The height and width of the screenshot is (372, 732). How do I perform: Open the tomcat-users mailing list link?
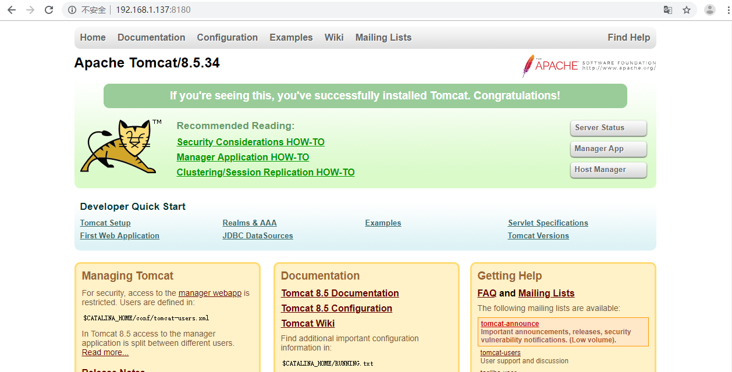[500, 353]
